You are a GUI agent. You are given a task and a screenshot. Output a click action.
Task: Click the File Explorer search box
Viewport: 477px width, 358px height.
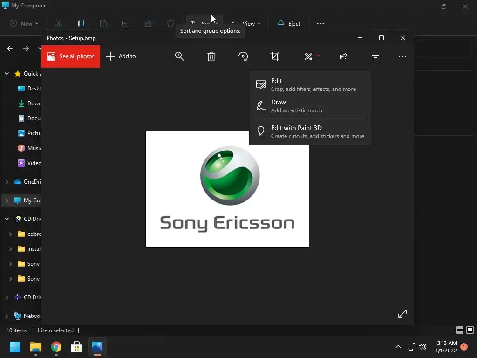pos(443,48)
